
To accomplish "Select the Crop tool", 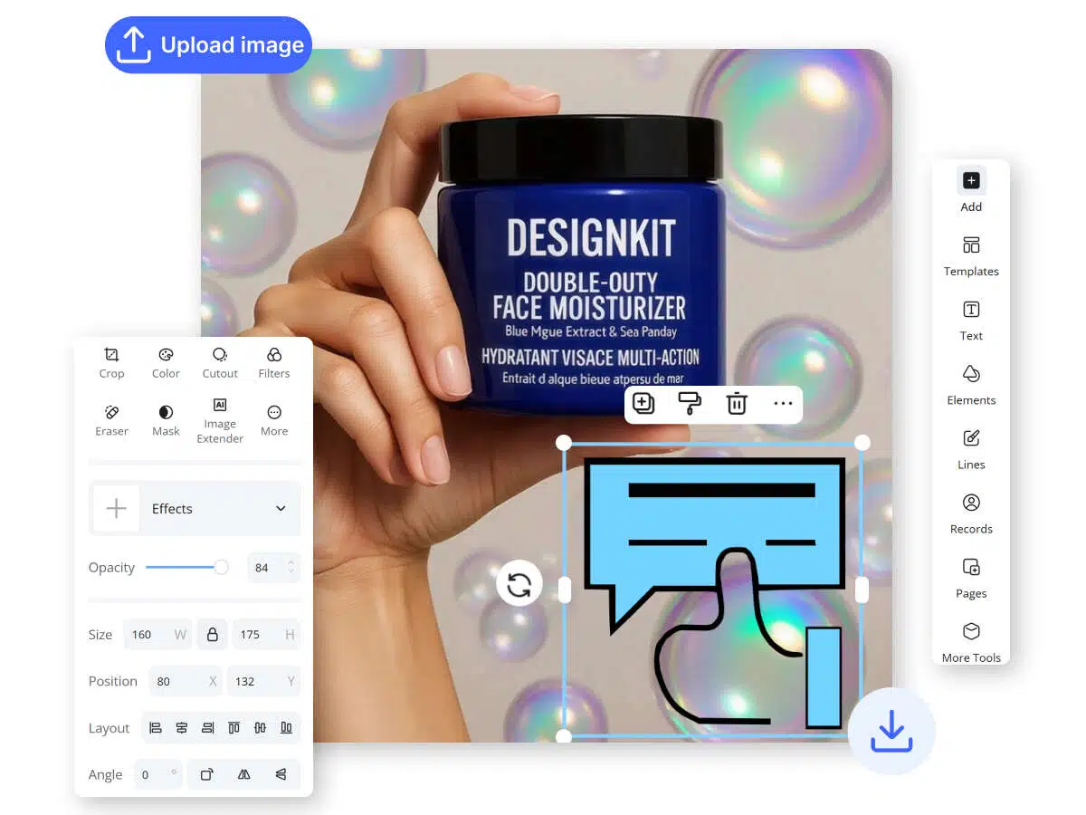I will click(111, 361).
